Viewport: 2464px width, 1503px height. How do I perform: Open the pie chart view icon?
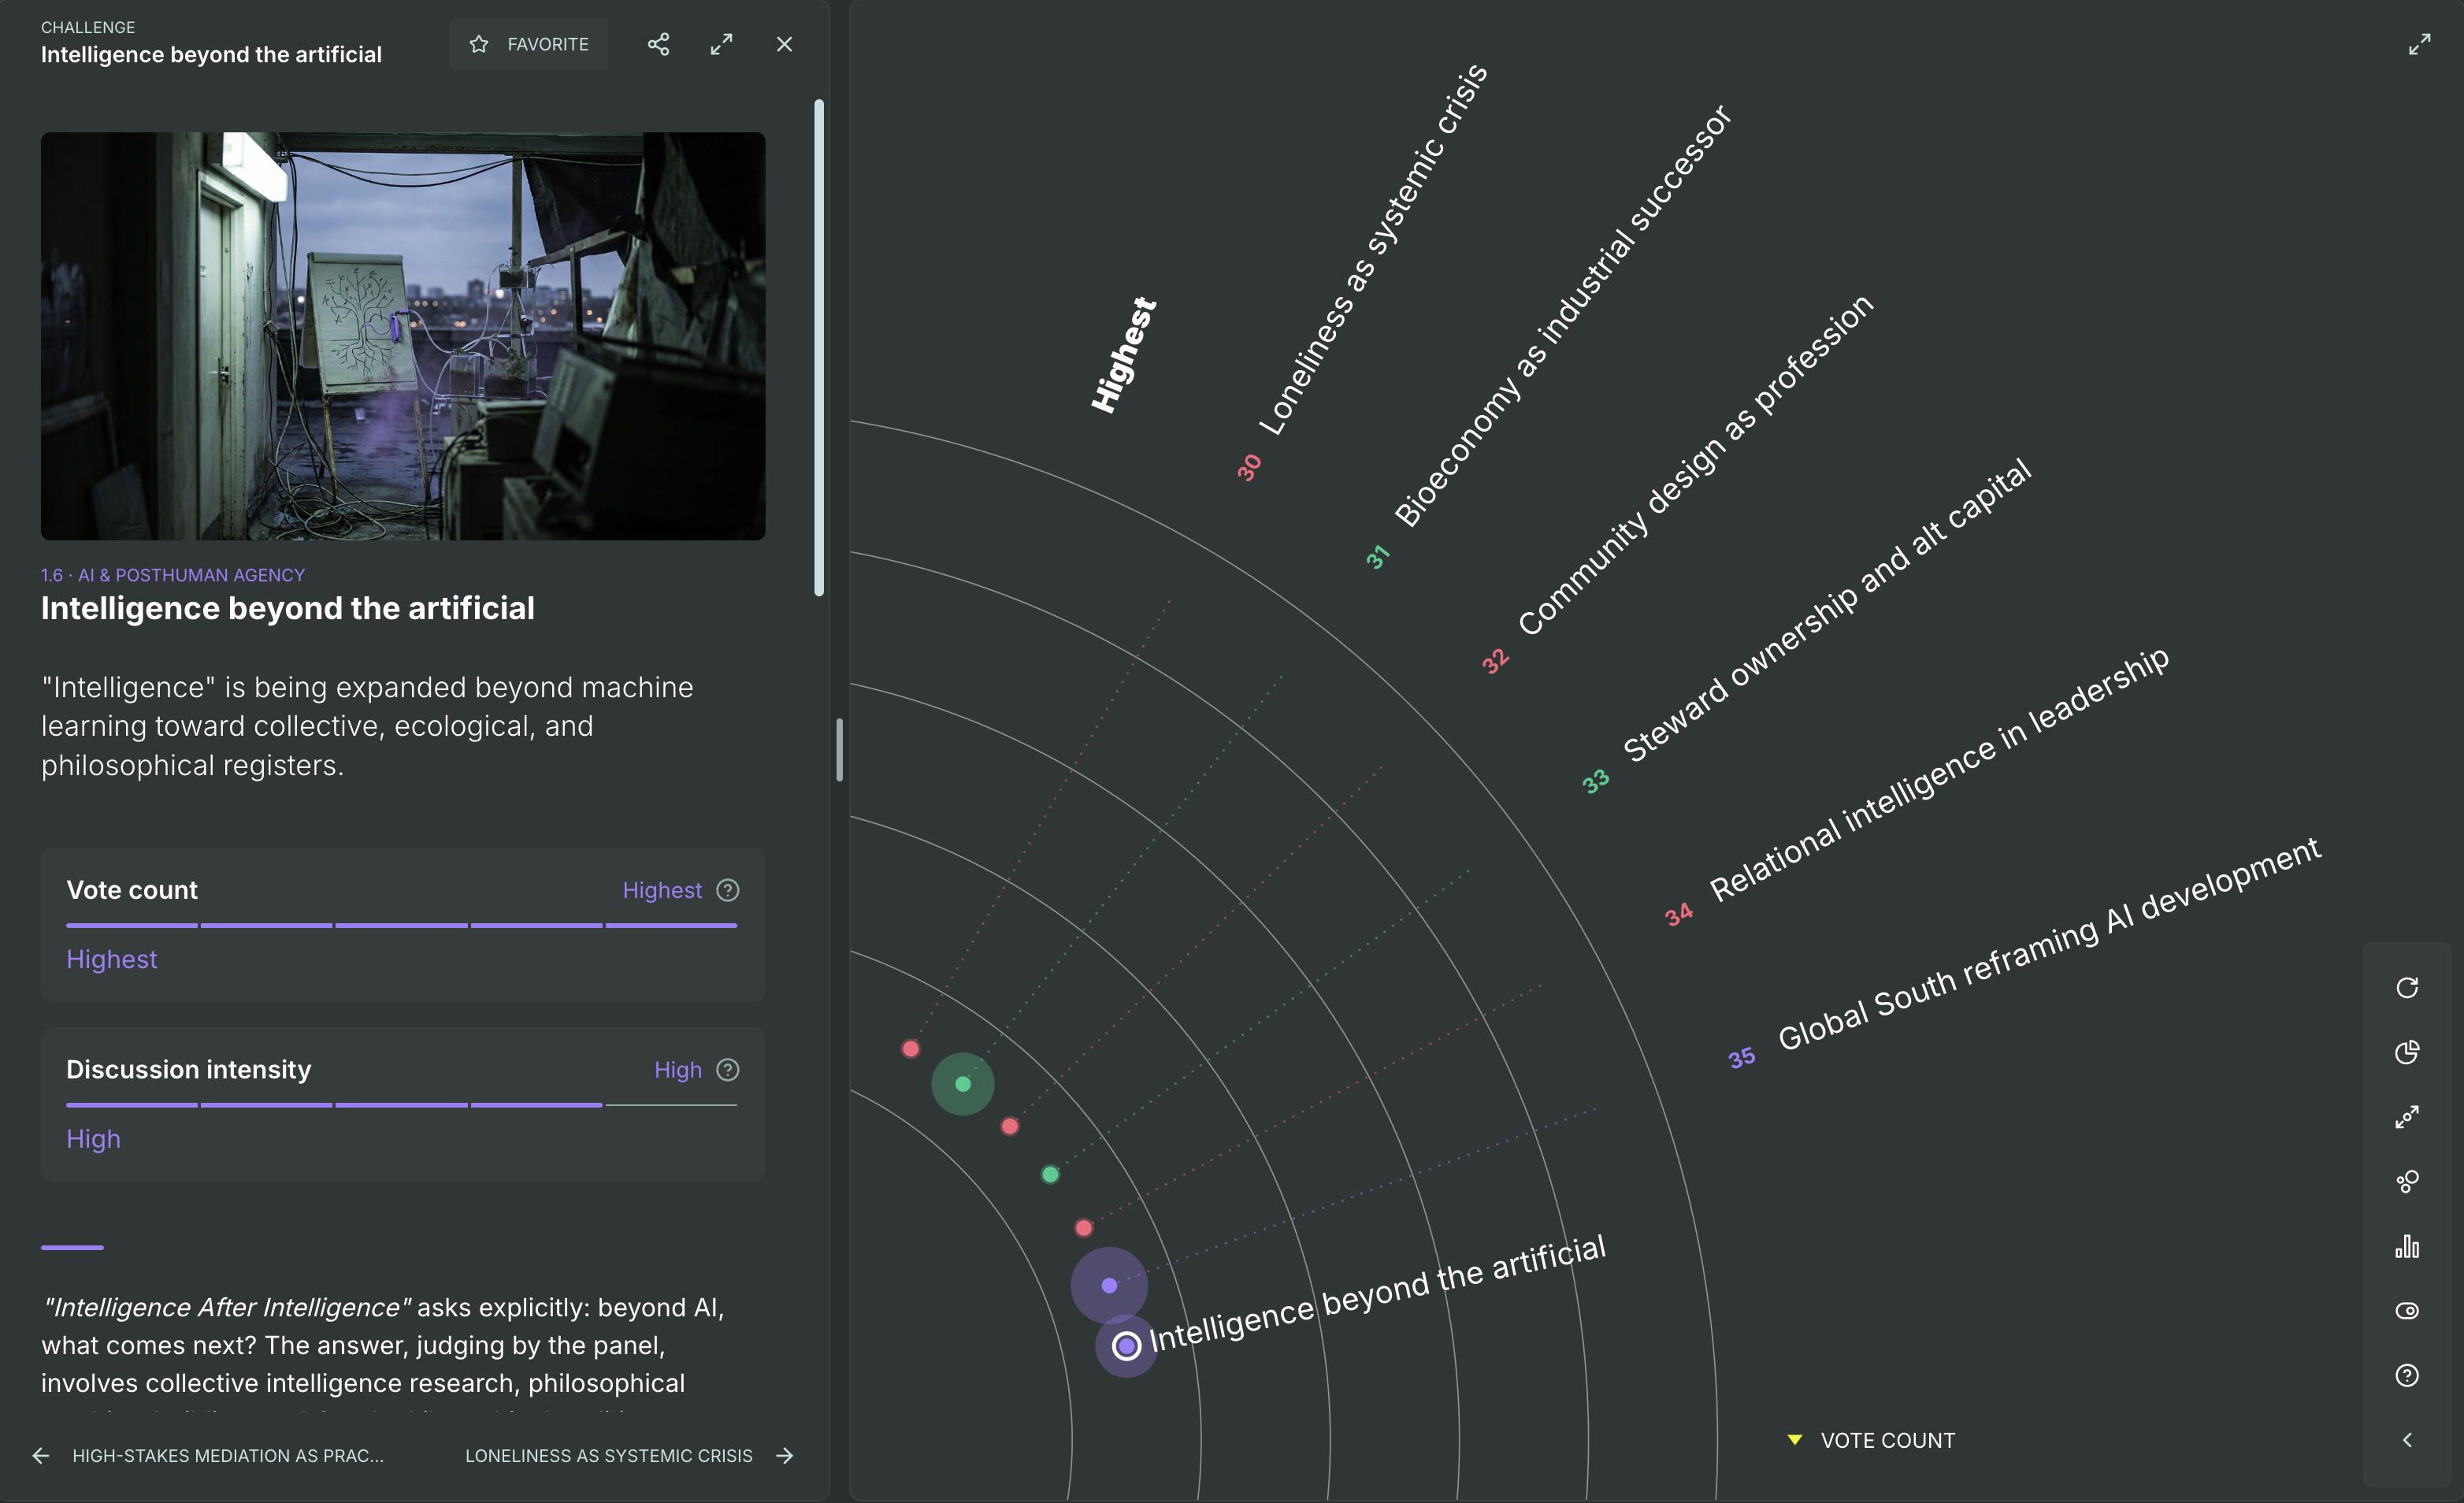[2407, 1052]
